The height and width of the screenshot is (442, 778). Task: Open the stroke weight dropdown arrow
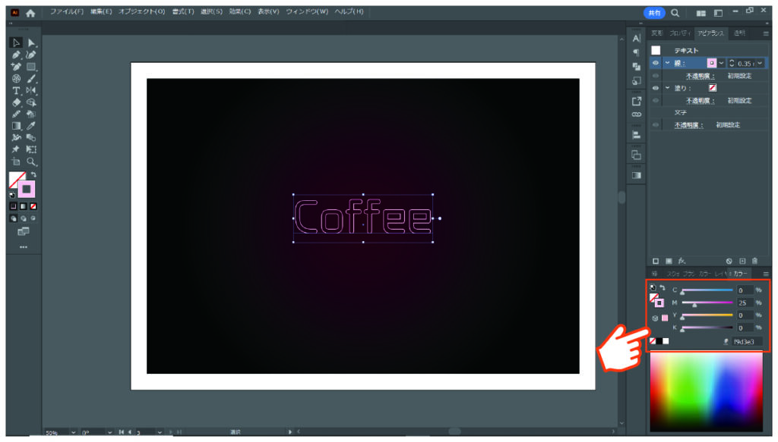760,63
